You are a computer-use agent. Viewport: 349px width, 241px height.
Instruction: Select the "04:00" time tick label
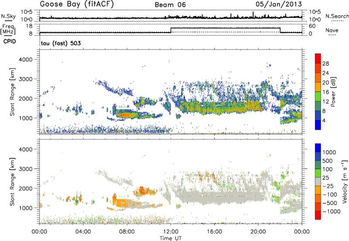pyautogui.click(x=83, y=232)
